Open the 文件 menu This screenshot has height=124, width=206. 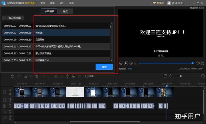click(x=43, y=3)
